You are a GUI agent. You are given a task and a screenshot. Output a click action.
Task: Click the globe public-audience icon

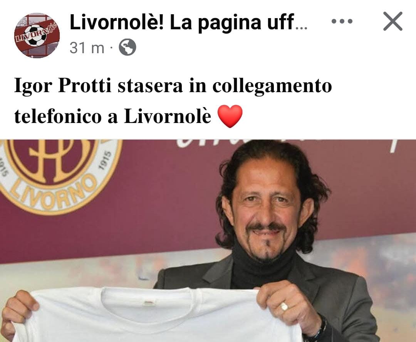(x=127, y=47)
